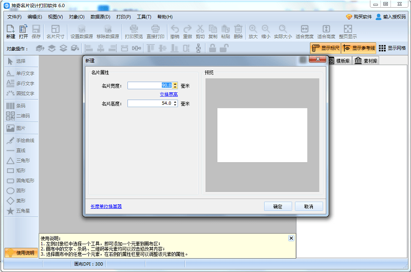Choose the single-line text (单行文字) tool

(21, 73)
